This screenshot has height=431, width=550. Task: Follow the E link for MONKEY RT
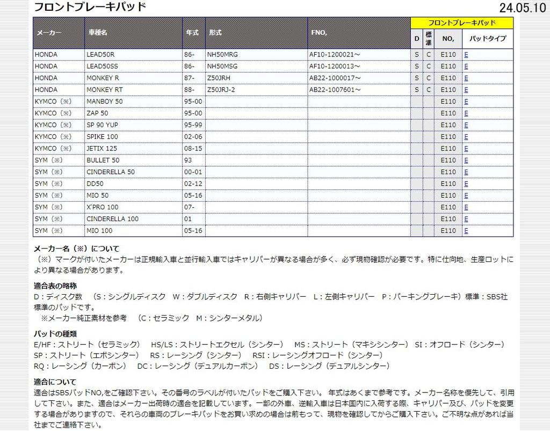466,90
